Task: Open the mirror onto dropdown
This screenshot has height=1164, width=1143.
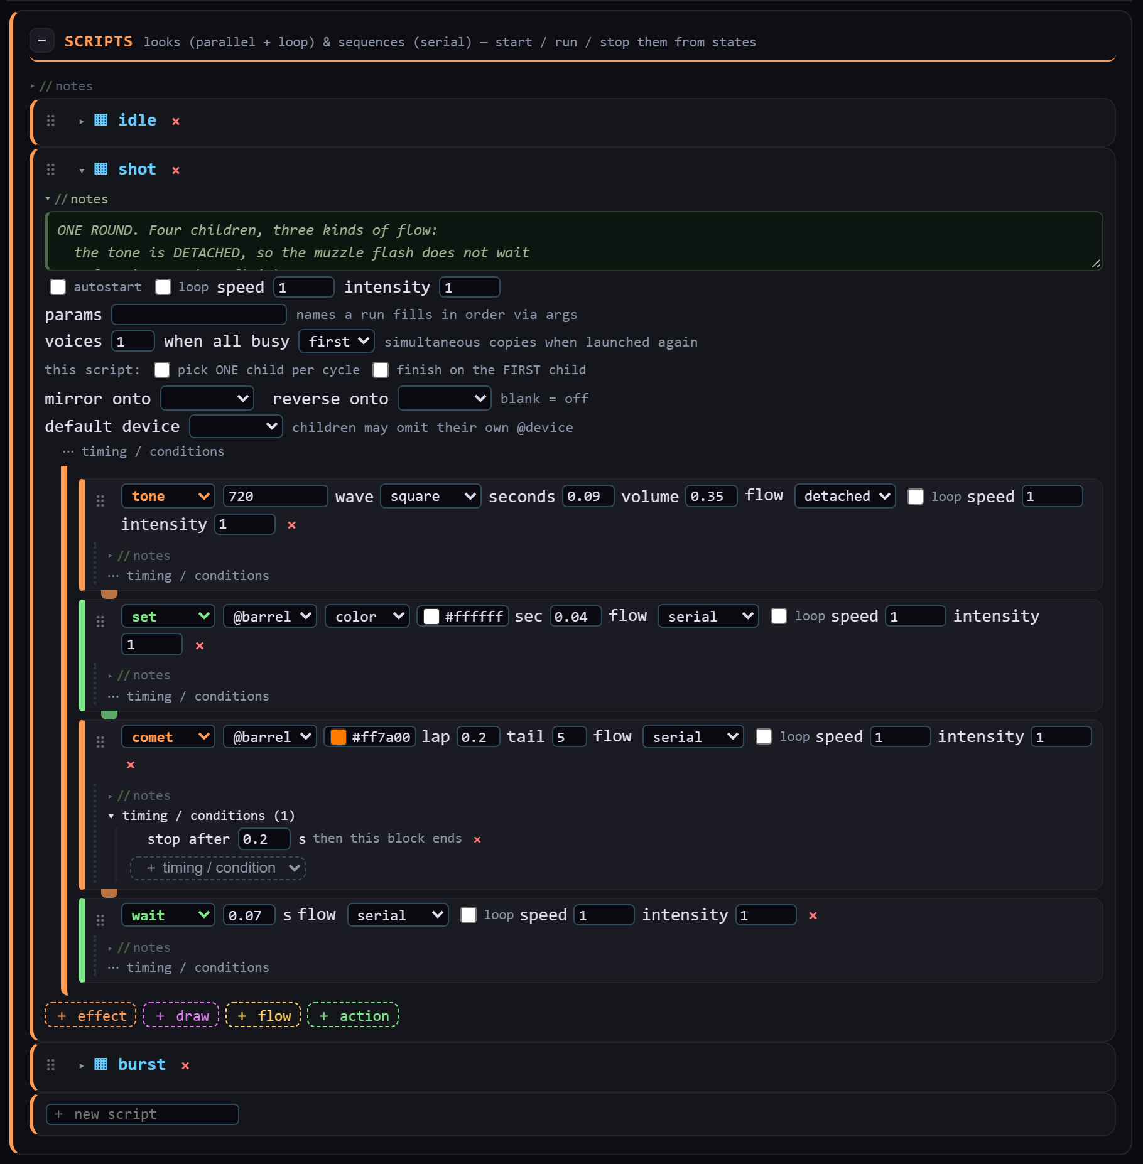Action: click(x=207, y=398)
